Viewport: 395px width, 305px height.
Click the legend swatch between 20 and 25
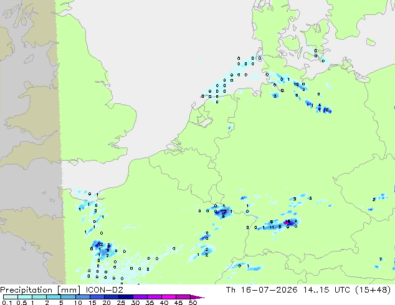(112, 297)
